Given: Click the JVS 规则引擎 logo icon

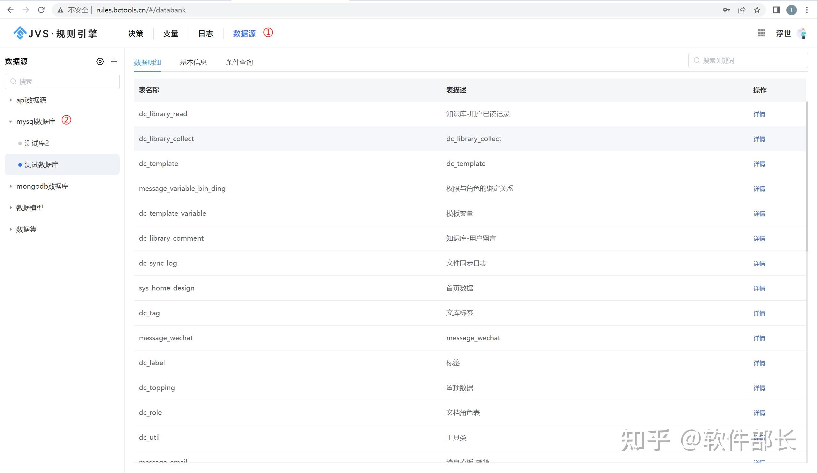Looking at the screenshot, I should click(19, 33).
